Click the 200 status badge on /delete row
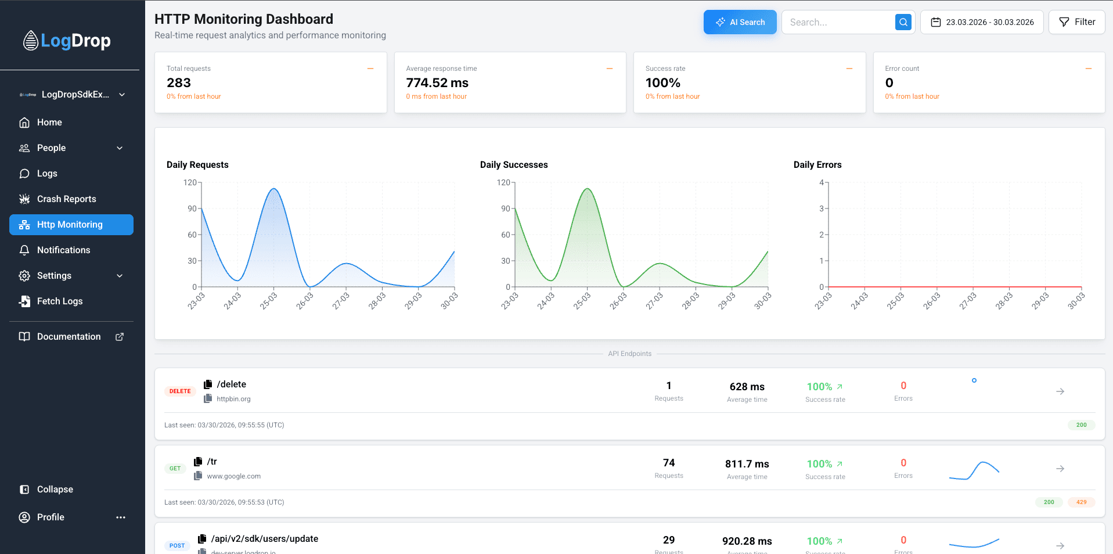The image size is (1113, 554). [x=1082, y=425]
